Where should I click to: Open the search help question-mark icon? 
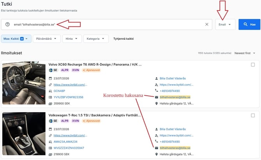7,25
